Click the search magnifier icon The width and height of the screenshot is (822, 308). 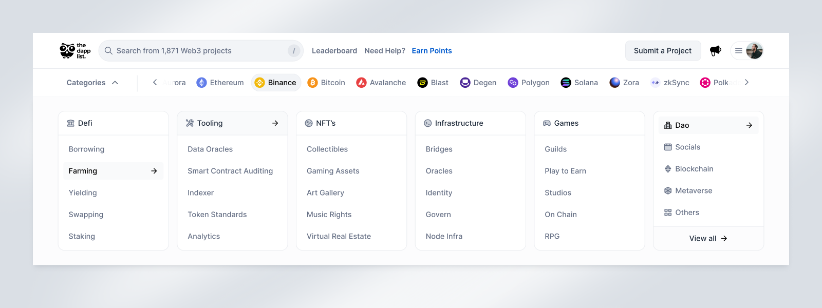[x=108, y=51]
